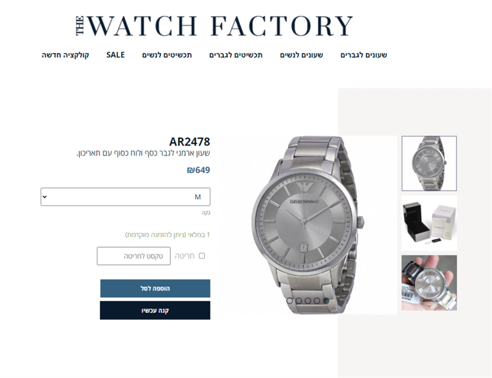Open the שעונים לנשים menu

coord(301,55)
